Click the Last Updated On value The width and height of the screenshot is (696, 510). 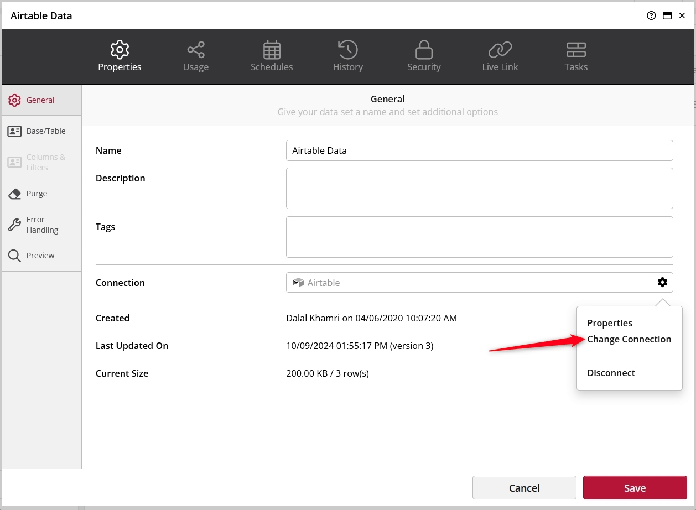tap(360, 346)
